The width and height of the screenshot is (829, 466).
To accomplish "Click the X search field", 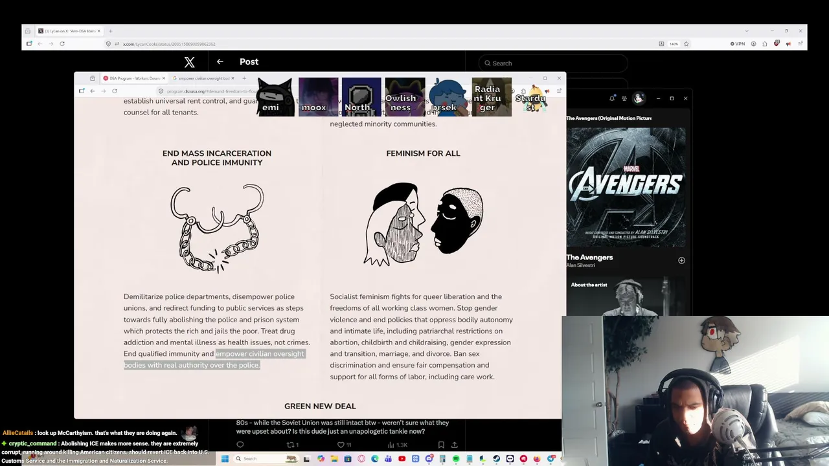I will coord(554,63).
